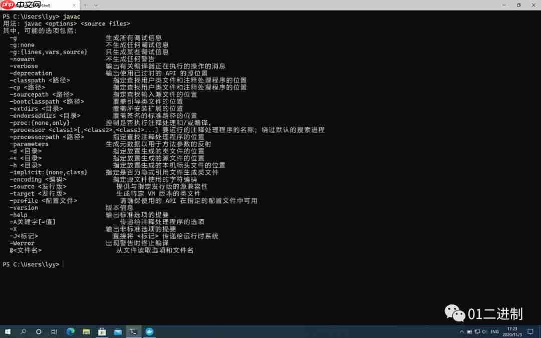Open the Start menu

8,331
